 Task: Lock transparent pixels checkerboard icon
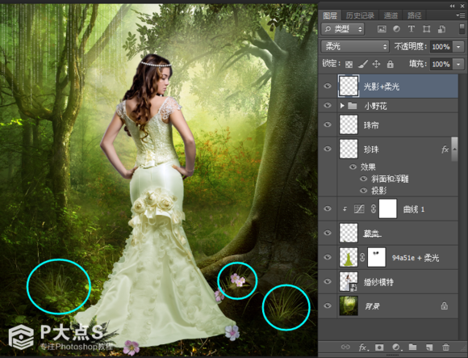[349, 65]
